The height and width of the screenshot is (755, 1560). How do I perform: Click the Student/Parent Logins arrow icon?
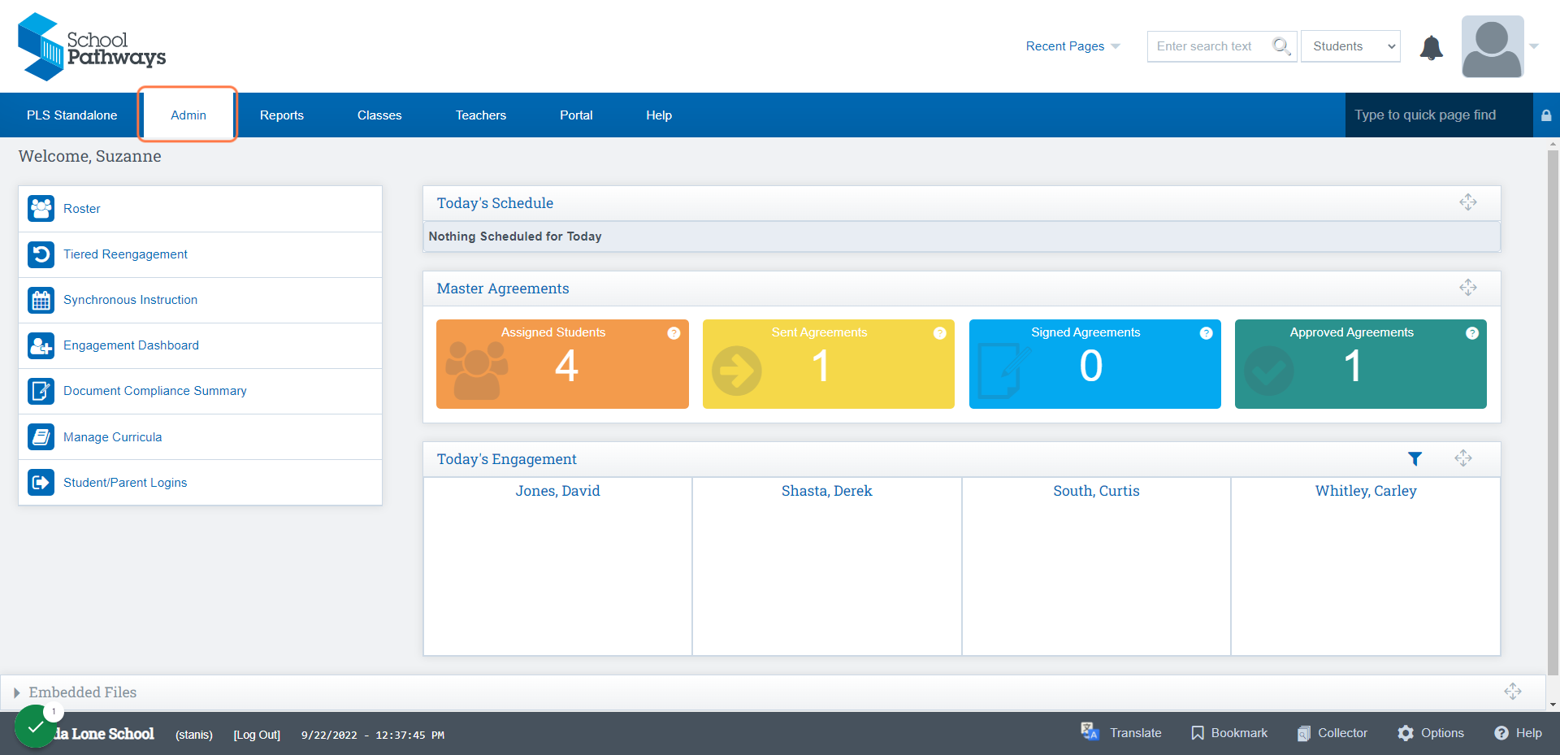[x=41, y=482]
